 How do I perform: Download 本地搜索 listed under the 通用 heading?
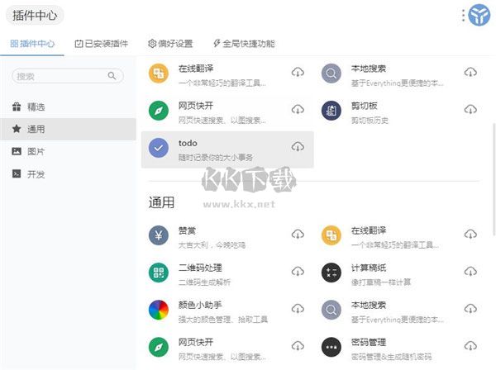tap(470, 309)
